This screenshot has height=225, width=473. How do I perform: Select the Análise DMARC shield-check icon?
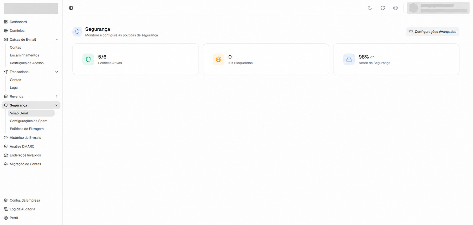pos(6,146)
